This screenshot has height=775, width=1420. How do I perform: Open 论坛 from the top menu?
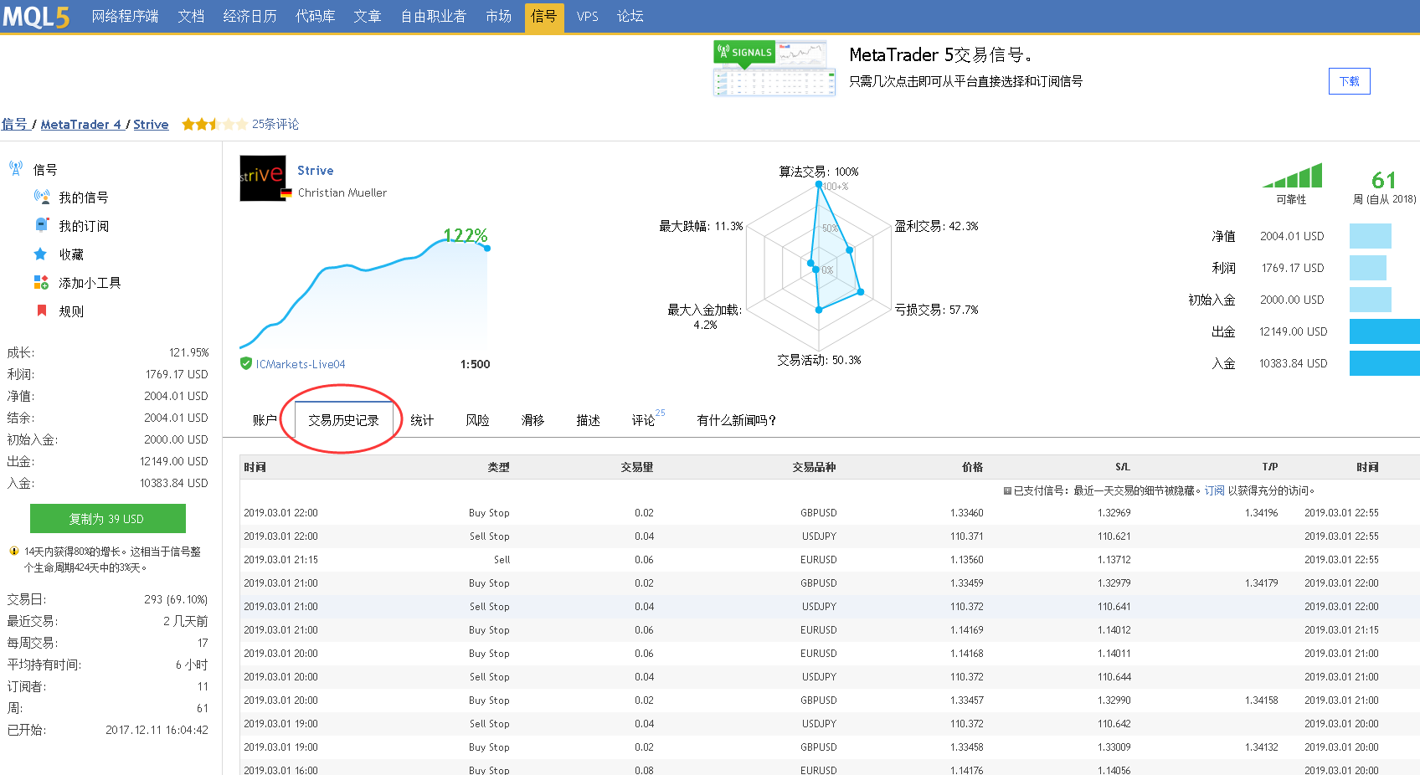pyautogui.click(x=630, y=17)
